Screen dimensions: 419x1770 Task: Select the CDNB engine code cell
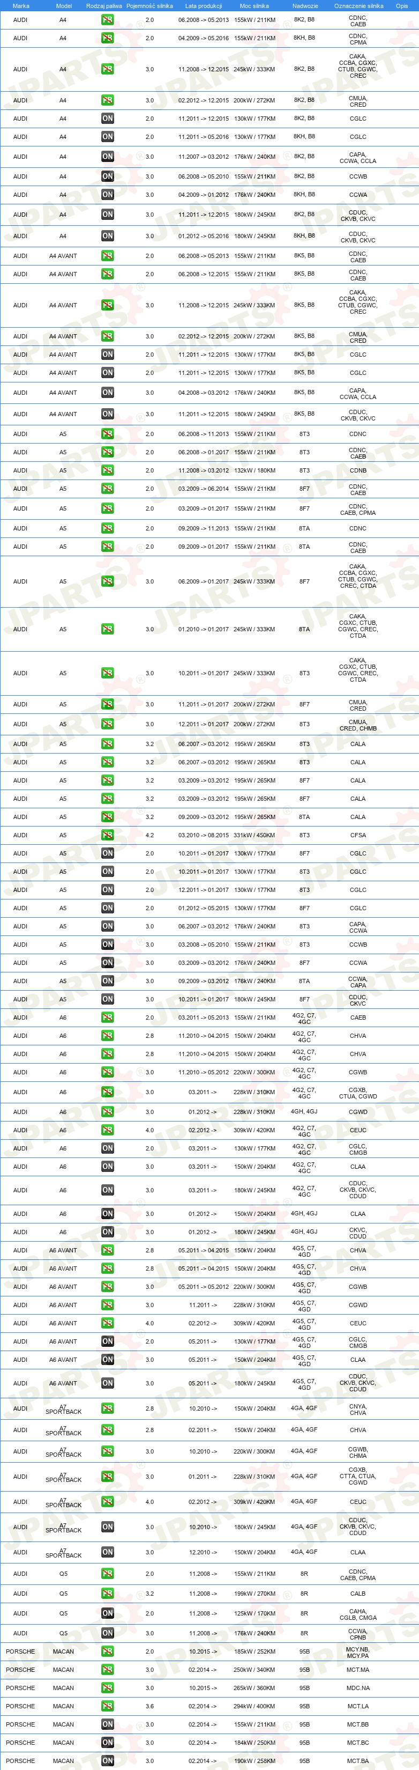(358, 471)
